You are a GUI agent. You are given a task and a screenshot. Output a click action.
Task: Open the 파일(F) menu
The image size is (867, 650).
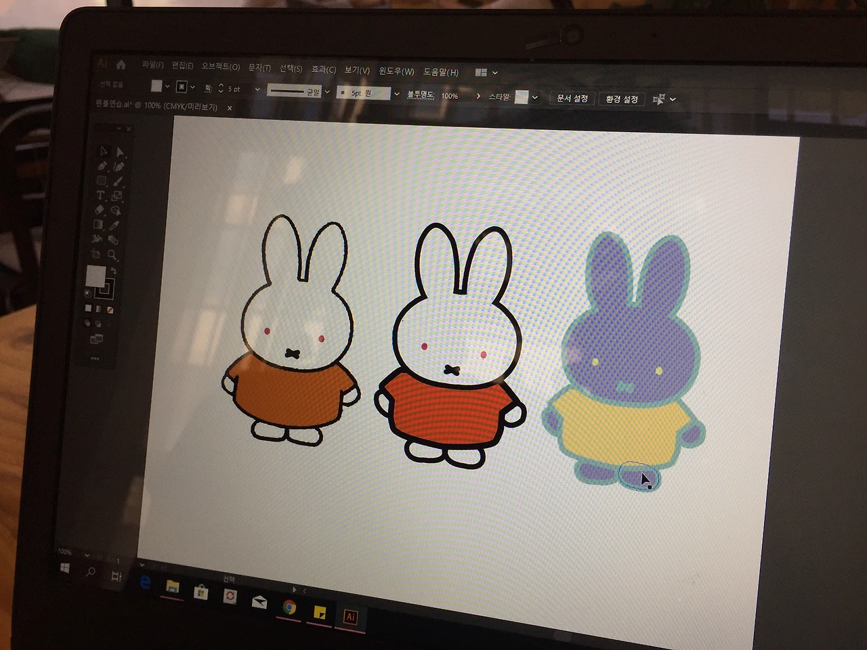152,65
